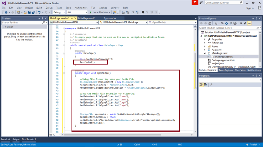Click the Find in Files toolbar icon
This screenshot has width=263, height=147.
115,12
